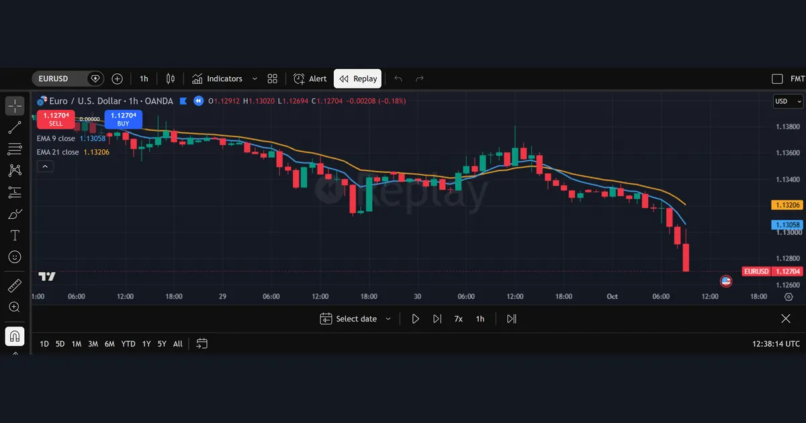The height and width of the screenshot is (423, 806).
Task: Select the 1D date range
Action: pos(44,344)
